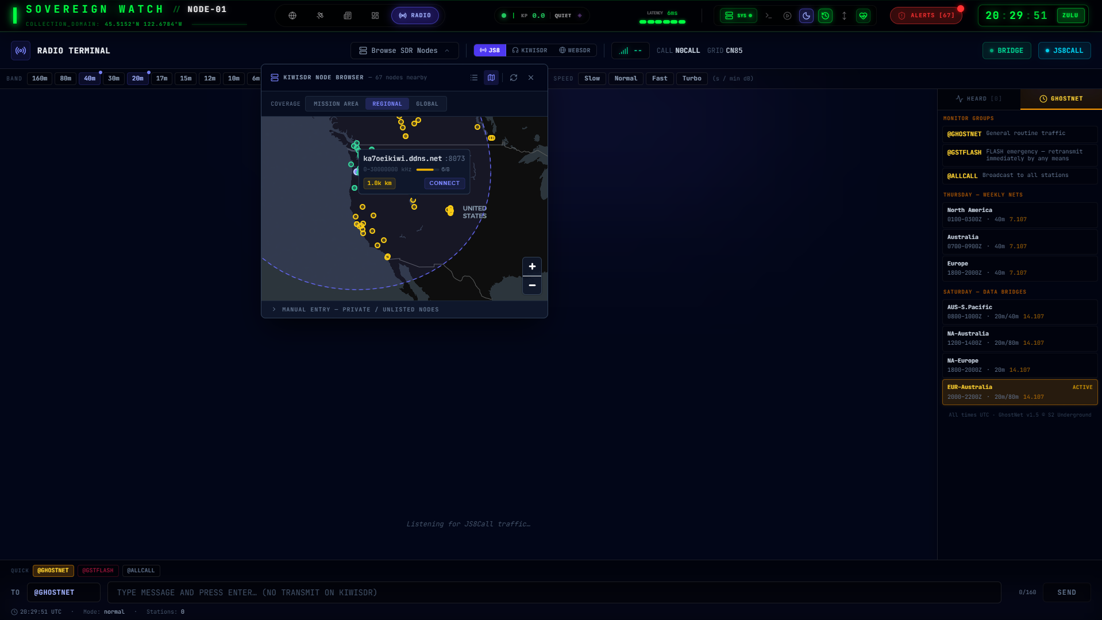Switch map coverage to GLOBAL tab
The image size is (1102, 620).
(427, 103)
